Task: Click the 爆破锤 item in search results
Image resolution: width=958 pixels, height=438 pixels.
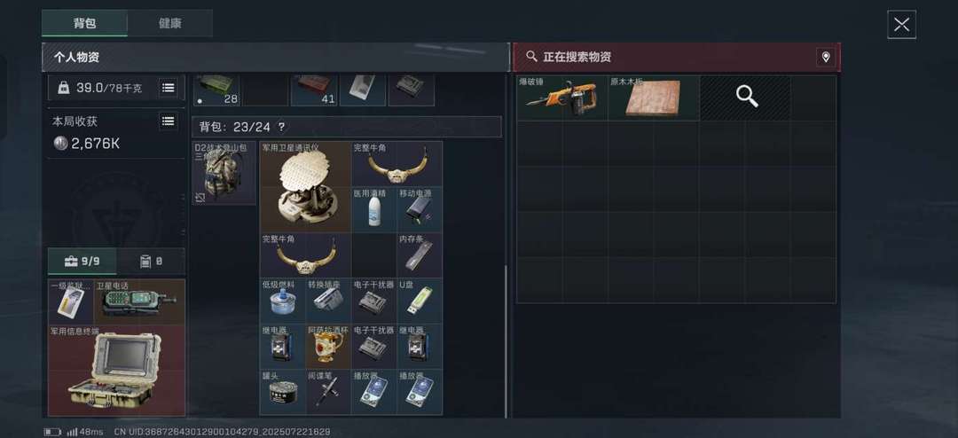Action: [562, 98]
